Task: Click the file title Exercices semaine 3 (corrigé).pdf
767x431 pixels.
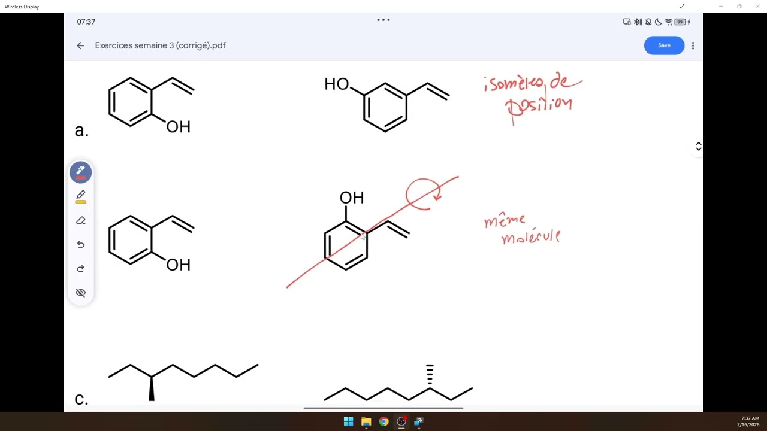Action: 160,45
